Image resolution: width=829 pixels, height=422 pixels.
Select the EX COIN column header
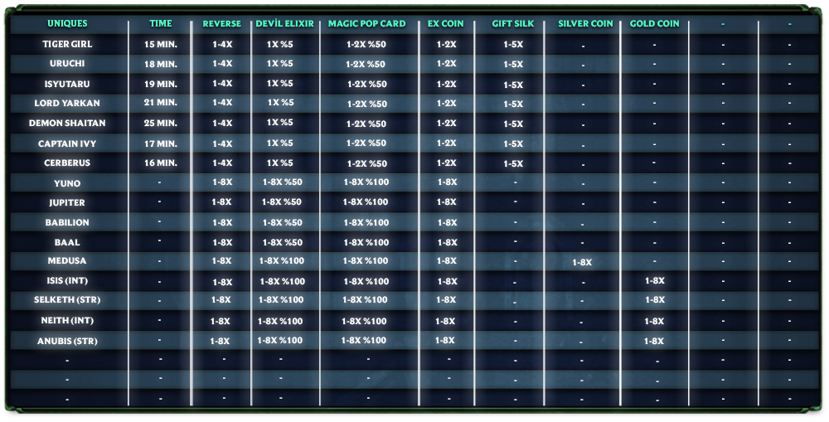[x=446, y=24]
